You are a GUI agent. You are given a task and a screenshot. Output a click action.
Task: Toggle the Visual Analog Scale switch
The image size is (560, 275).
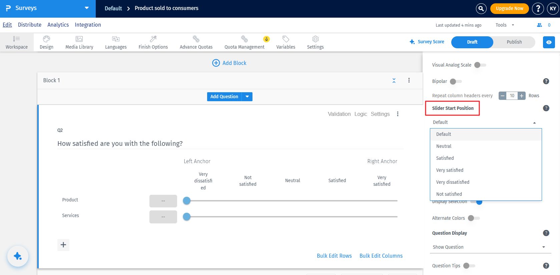(480, 65)
